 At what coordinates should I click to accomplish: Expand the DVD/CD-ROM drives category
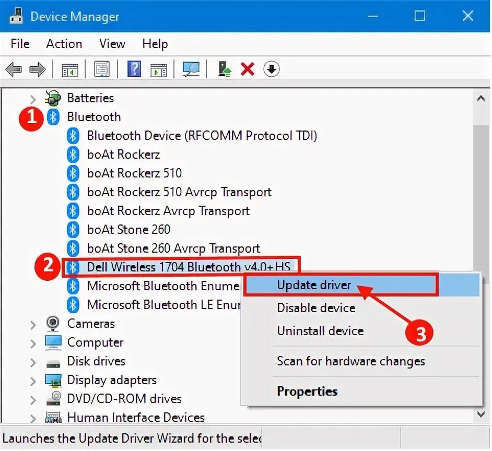(x=33, y=400)
